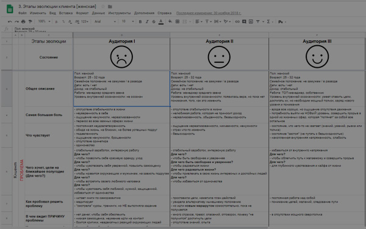Screen dimensions: 366x229
Task: Select the Этапы эволюции cell
Action: [x=49, y=42]
